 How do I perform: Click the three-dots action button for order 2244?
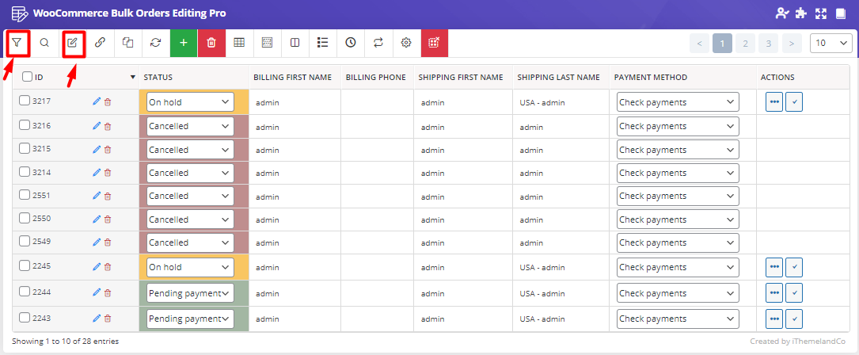coord(774,292)
